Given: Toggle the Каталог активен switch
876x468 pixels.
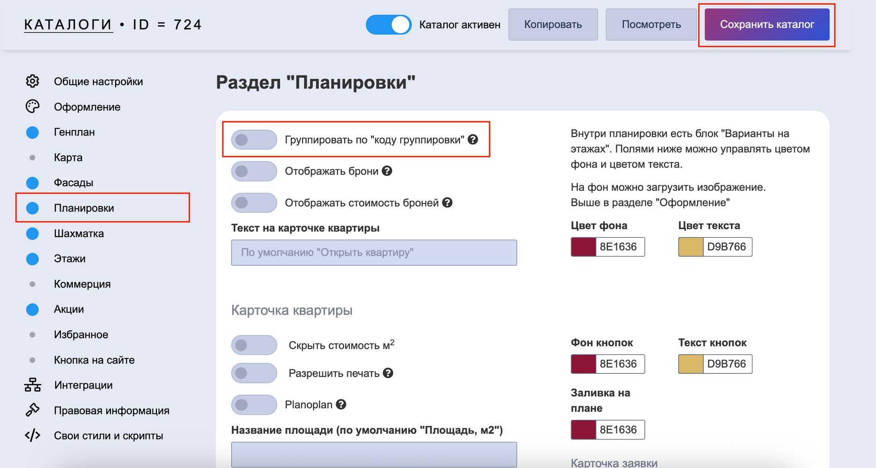Looking at the screenshot, I should tap(388, 25).
